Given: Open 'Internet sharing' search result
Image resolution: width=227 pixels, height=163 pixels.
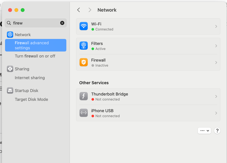Looking at the screenshot, I should pos(30,78).
